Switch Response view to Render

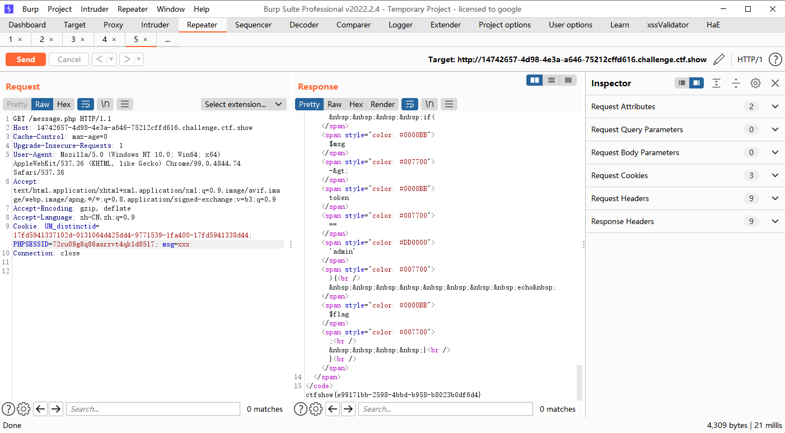pos(383,104)
